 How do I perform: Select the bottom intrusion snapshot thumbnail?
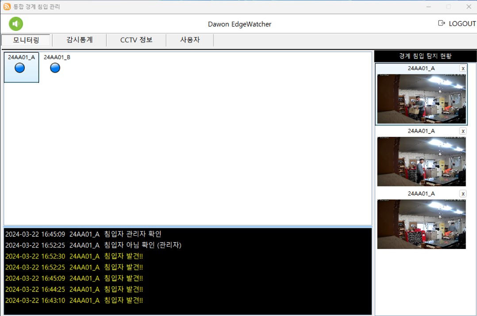[421, 224]
